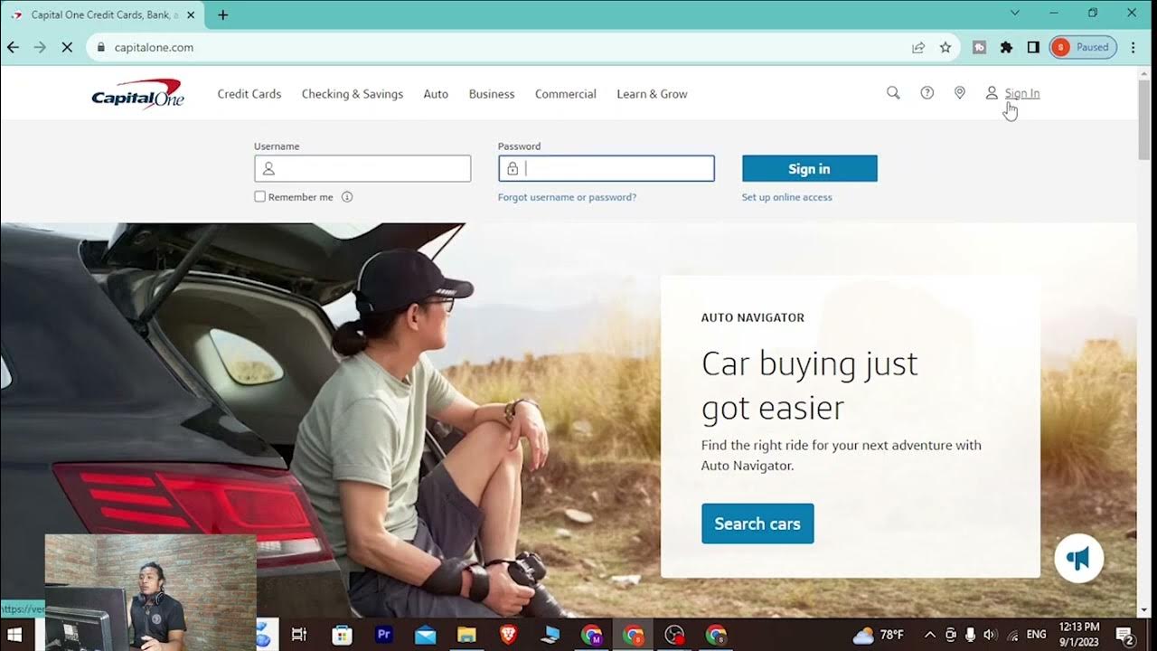Screen dimensions: 1157x651
Task: Open the help question mark icon
Action: coord(927,93)
